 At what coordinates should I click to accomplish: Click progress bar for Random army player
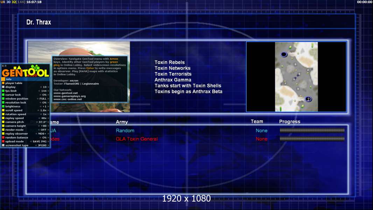coord(312,130)
